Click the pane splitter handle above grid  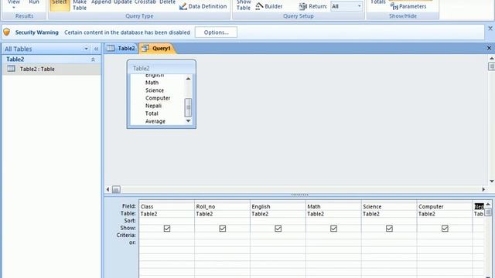[x=299, y=195]
